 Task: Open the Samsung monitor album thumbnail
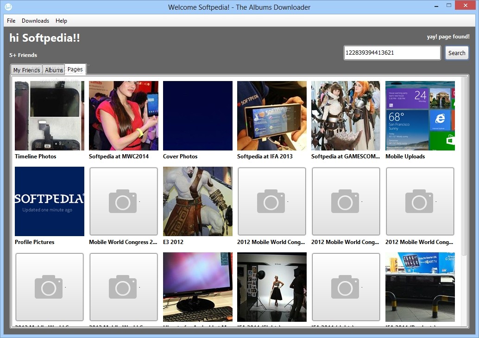click(198, 287)
